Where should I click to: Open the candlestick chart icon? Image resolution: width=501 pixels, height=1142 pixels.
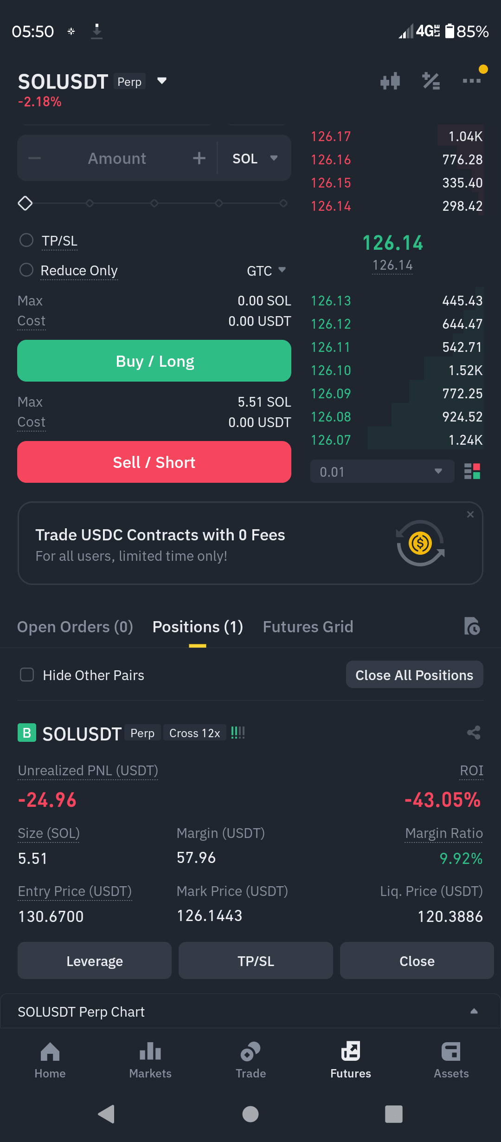click(x=390, y=81)
